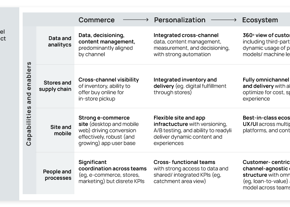
Task: Click the Ecosystem column heading
Action: (x=260, y=20)
